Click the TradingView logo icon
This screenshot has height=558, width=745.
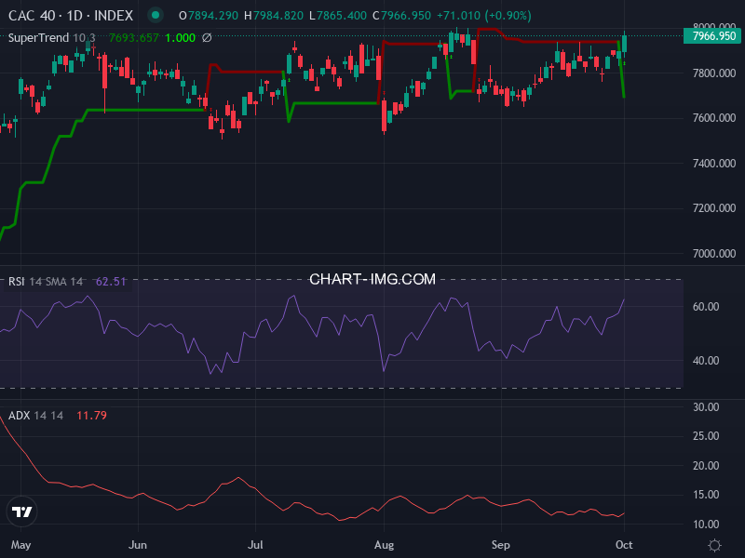[22, 511]
